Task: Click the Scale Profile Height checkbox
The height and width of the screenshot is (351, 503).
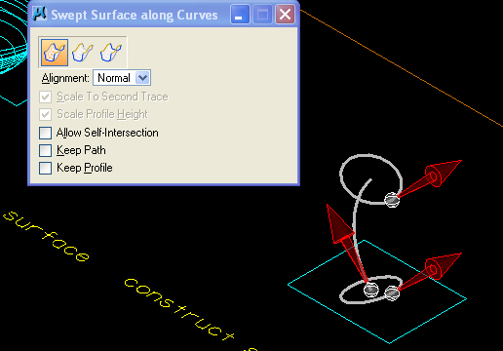Action: click(x=45, y=114)
